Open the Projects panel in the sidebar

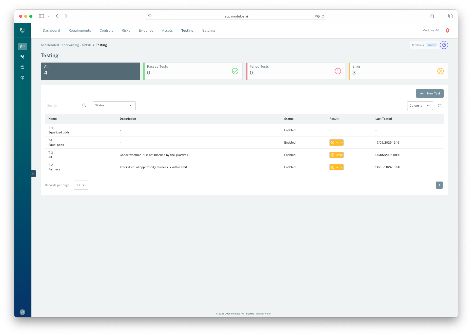22,46
